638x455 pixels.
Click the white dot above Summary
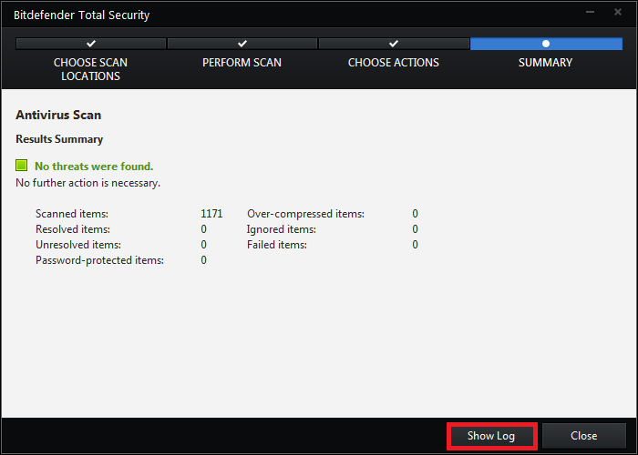click(x=546, y=44)
